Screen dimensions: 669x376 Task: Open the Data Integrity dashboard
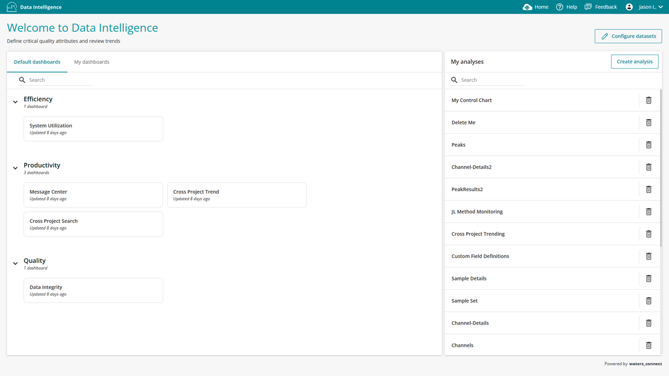[93, 290]
